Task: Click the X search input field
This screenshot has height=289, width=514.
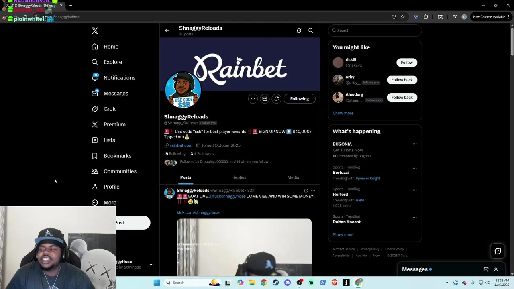Action: click(375, 31)
